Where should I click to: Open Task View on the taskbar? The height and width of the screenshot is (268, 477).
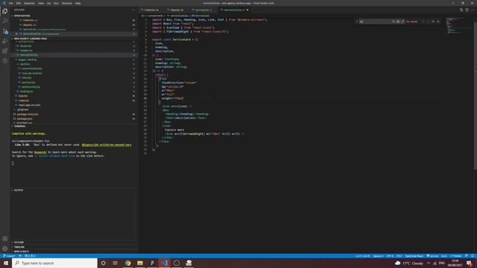tap(116, 263)
